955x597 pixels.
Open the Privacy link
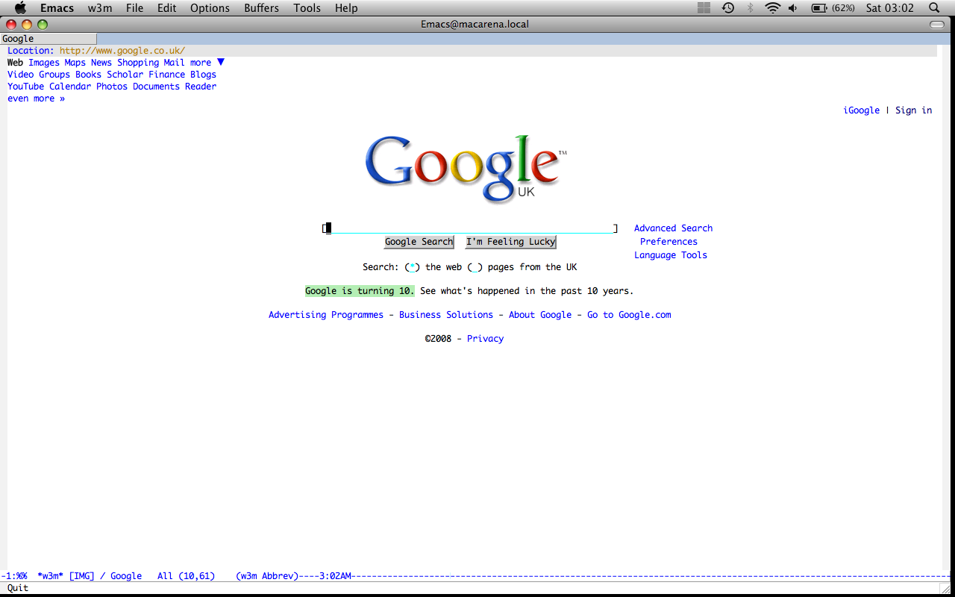(485, 339)
